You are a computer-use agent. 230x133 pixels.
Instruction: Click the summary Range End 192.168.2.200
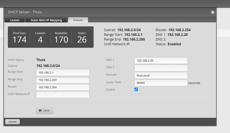click(134, 39)
